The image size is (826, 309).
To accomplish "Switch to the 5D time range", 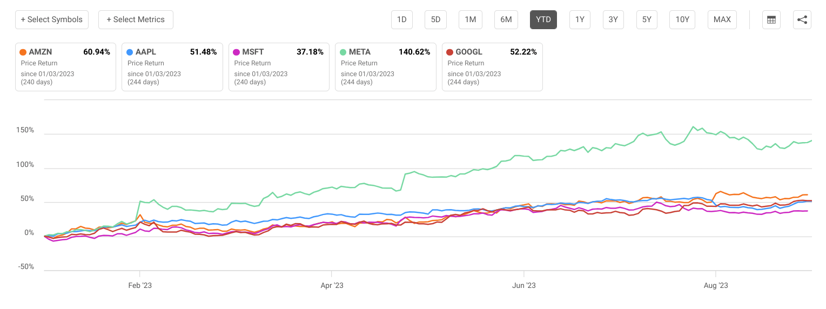I will (x=435, y=20).
